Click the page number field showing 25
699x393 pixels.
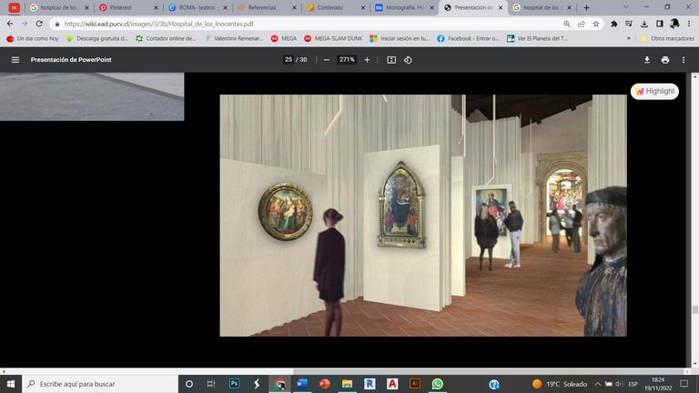(289, 60)
